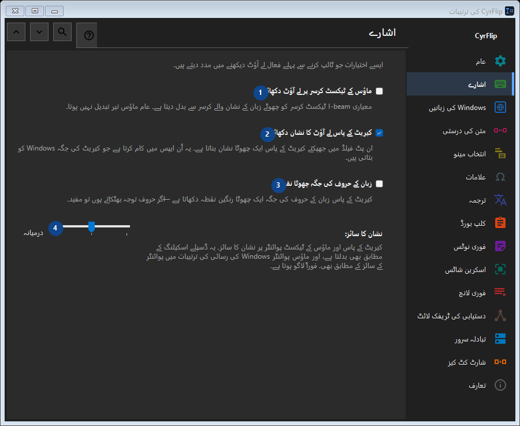Click the description starting کیریٹ کے پاس اور ماؤس
Image resolution: width=520 pixels, height=426 pixels.
[264, 256]
